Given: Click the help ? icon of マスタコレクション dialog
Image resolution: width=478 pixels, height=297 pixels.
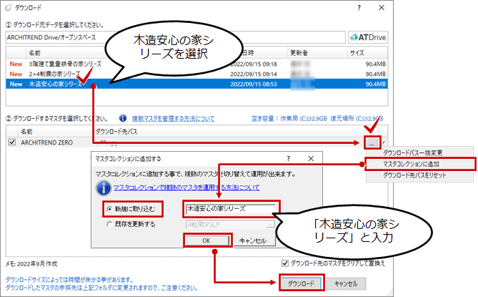Looking at the screenshot, I should tap(289, 158).
